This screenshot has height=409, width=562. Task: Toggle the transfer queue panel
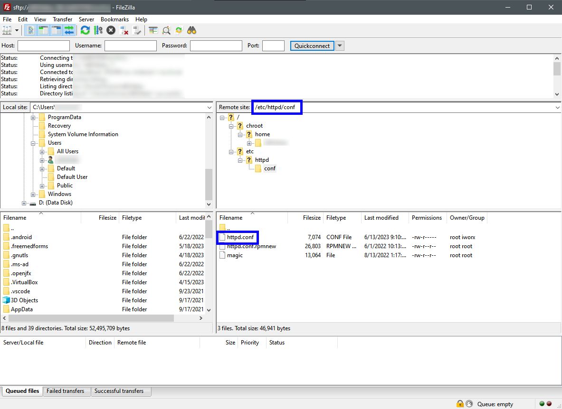69,30
